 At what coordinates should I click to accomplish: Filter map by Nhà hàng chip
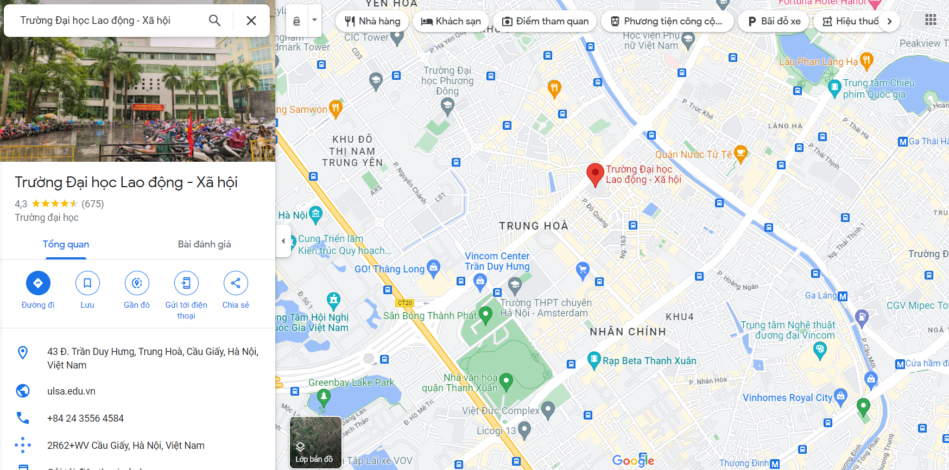pyautogui.click(x=372, y=21)
